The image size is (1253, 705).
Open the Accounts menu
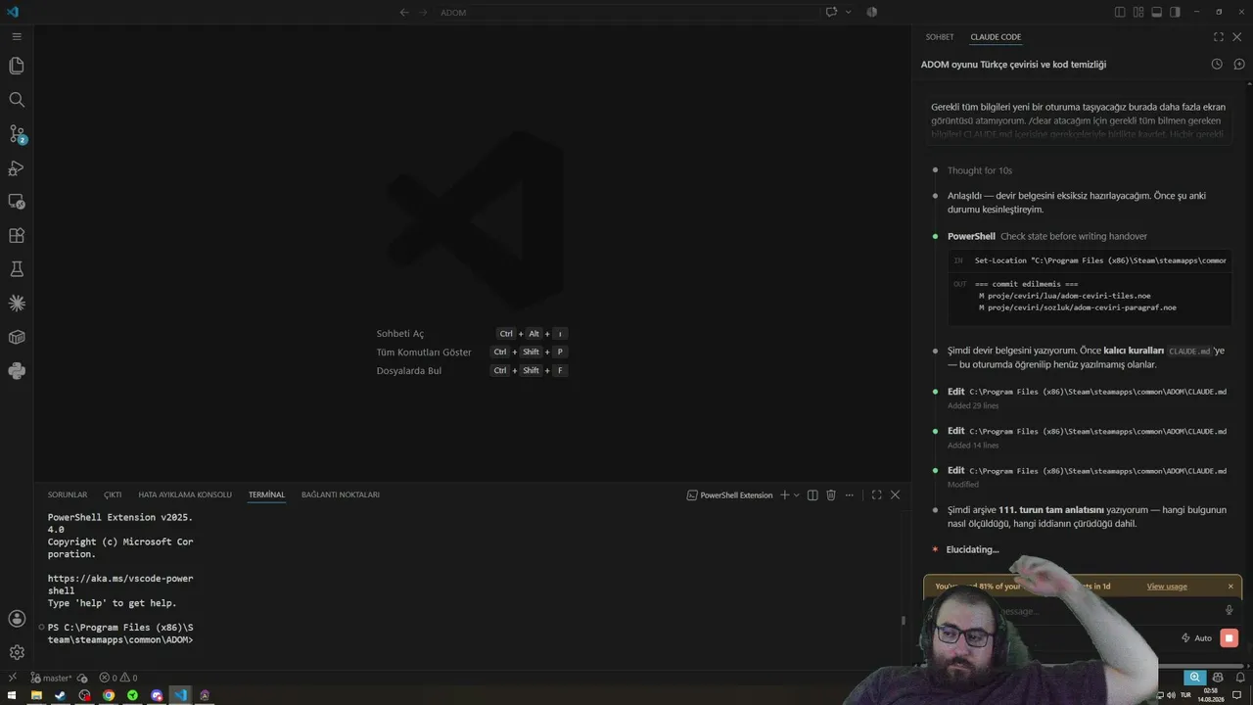(x=17, y=619)
